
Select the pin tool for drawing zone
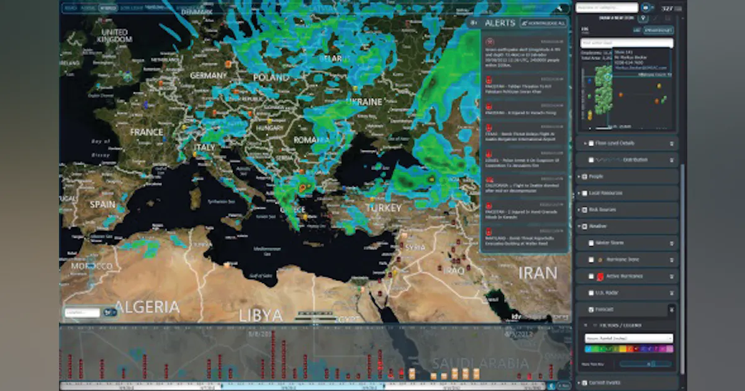pyautogui.click(x=643, y=19)
